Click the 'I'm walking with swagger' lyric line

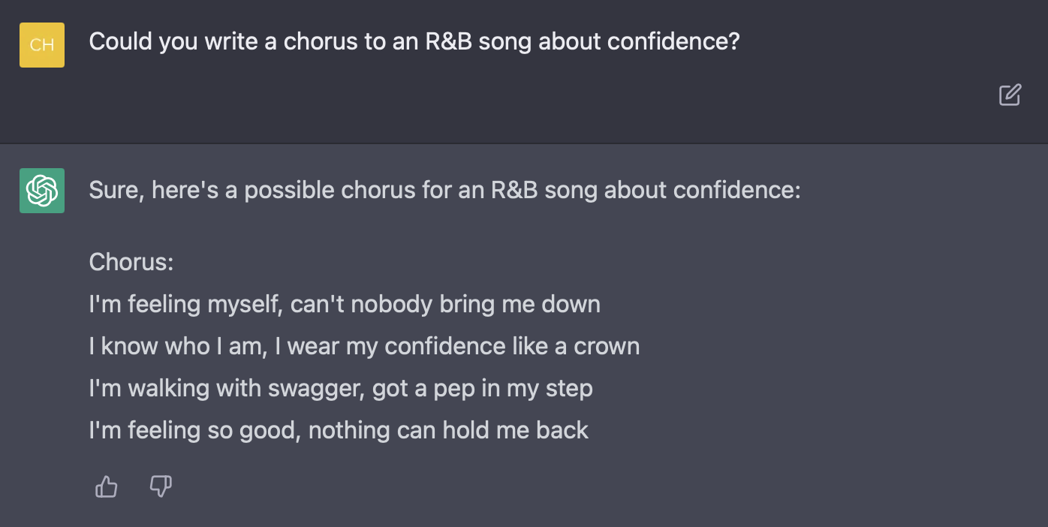341,388
